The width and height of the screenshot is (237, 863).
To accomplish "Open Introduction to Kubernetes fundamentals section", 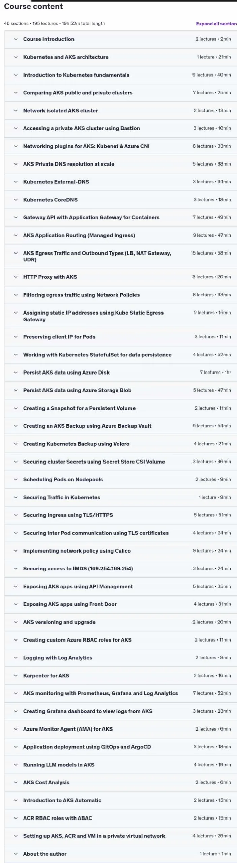I will coord(120,75).
